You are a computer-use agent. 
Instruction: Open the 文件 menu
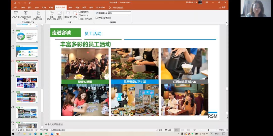[x=15, y=8]
